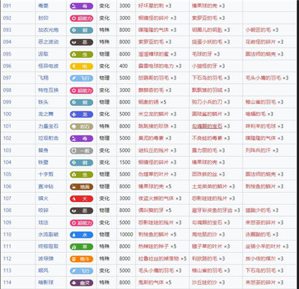Open the 终极吸取 move link
The image size is (299, 289).
point(49,247)
